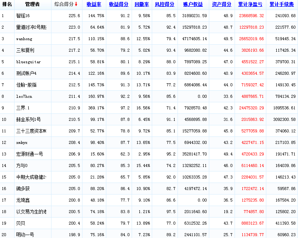Sort table by 收益率 column header
The image size is (298, 238).
(x=94, y=4)
